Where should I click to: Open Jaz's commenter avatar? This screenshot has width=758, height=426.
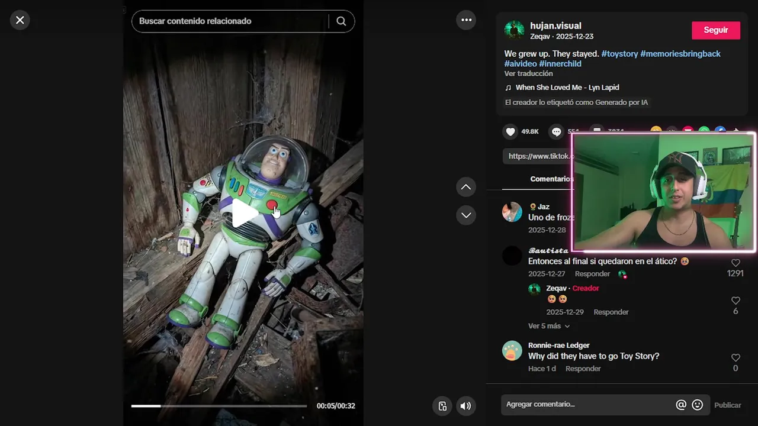[x=512, y=212]
